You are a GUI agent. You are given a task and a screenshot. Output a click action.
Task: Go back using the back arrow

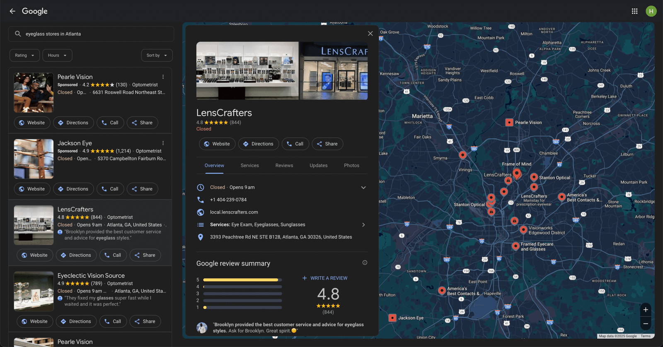coord(12,11)
